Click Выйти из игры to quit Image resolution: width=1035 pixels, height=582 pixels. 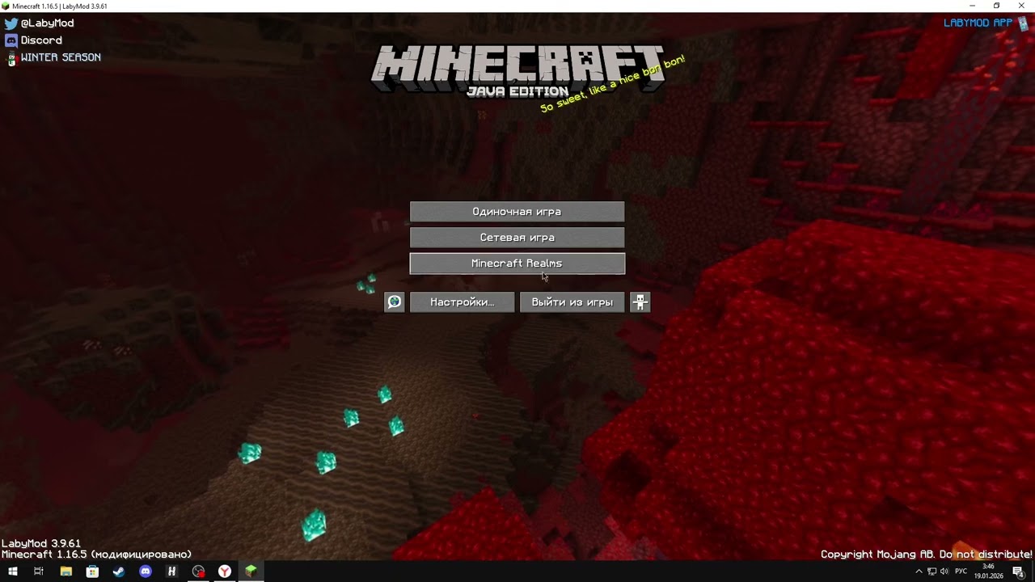pos(572,302)
